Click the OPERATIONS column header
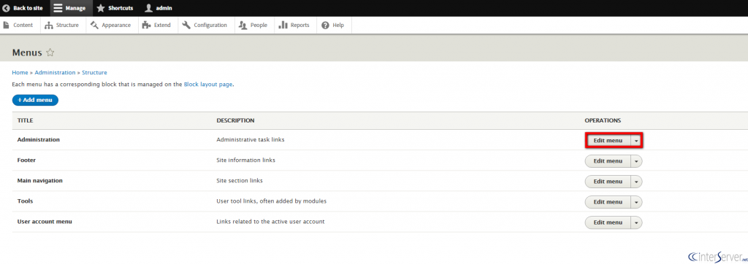This screenshot has width=748, height=264. click(603, 120)
